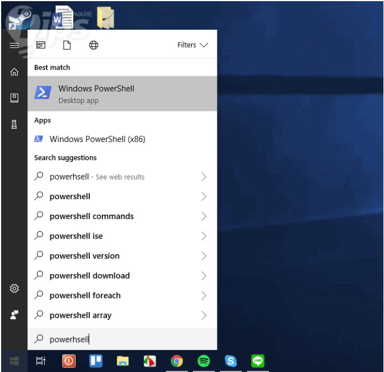Filter results by Apps icon
The image size is (384, 372).
point(41,45)
